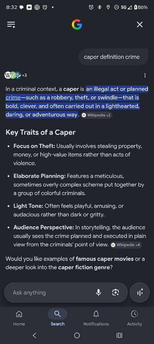Open the AI mode history menu icon
The image size is (154, 344).
[x=11, y=25]
